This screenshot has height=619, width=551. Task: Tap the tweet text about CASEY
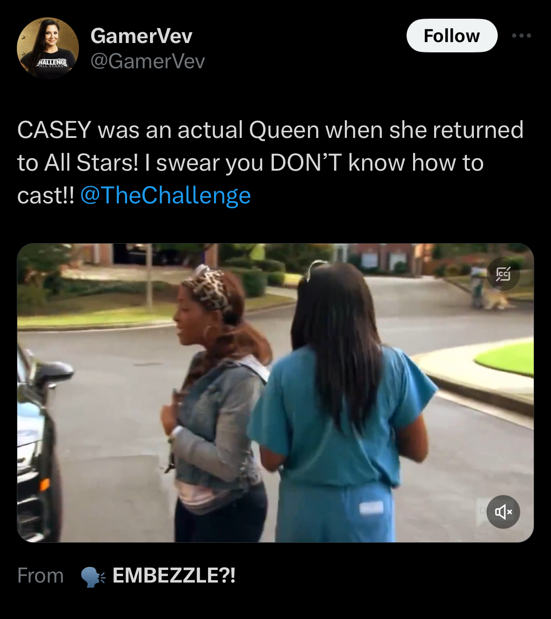pos(270,163)
